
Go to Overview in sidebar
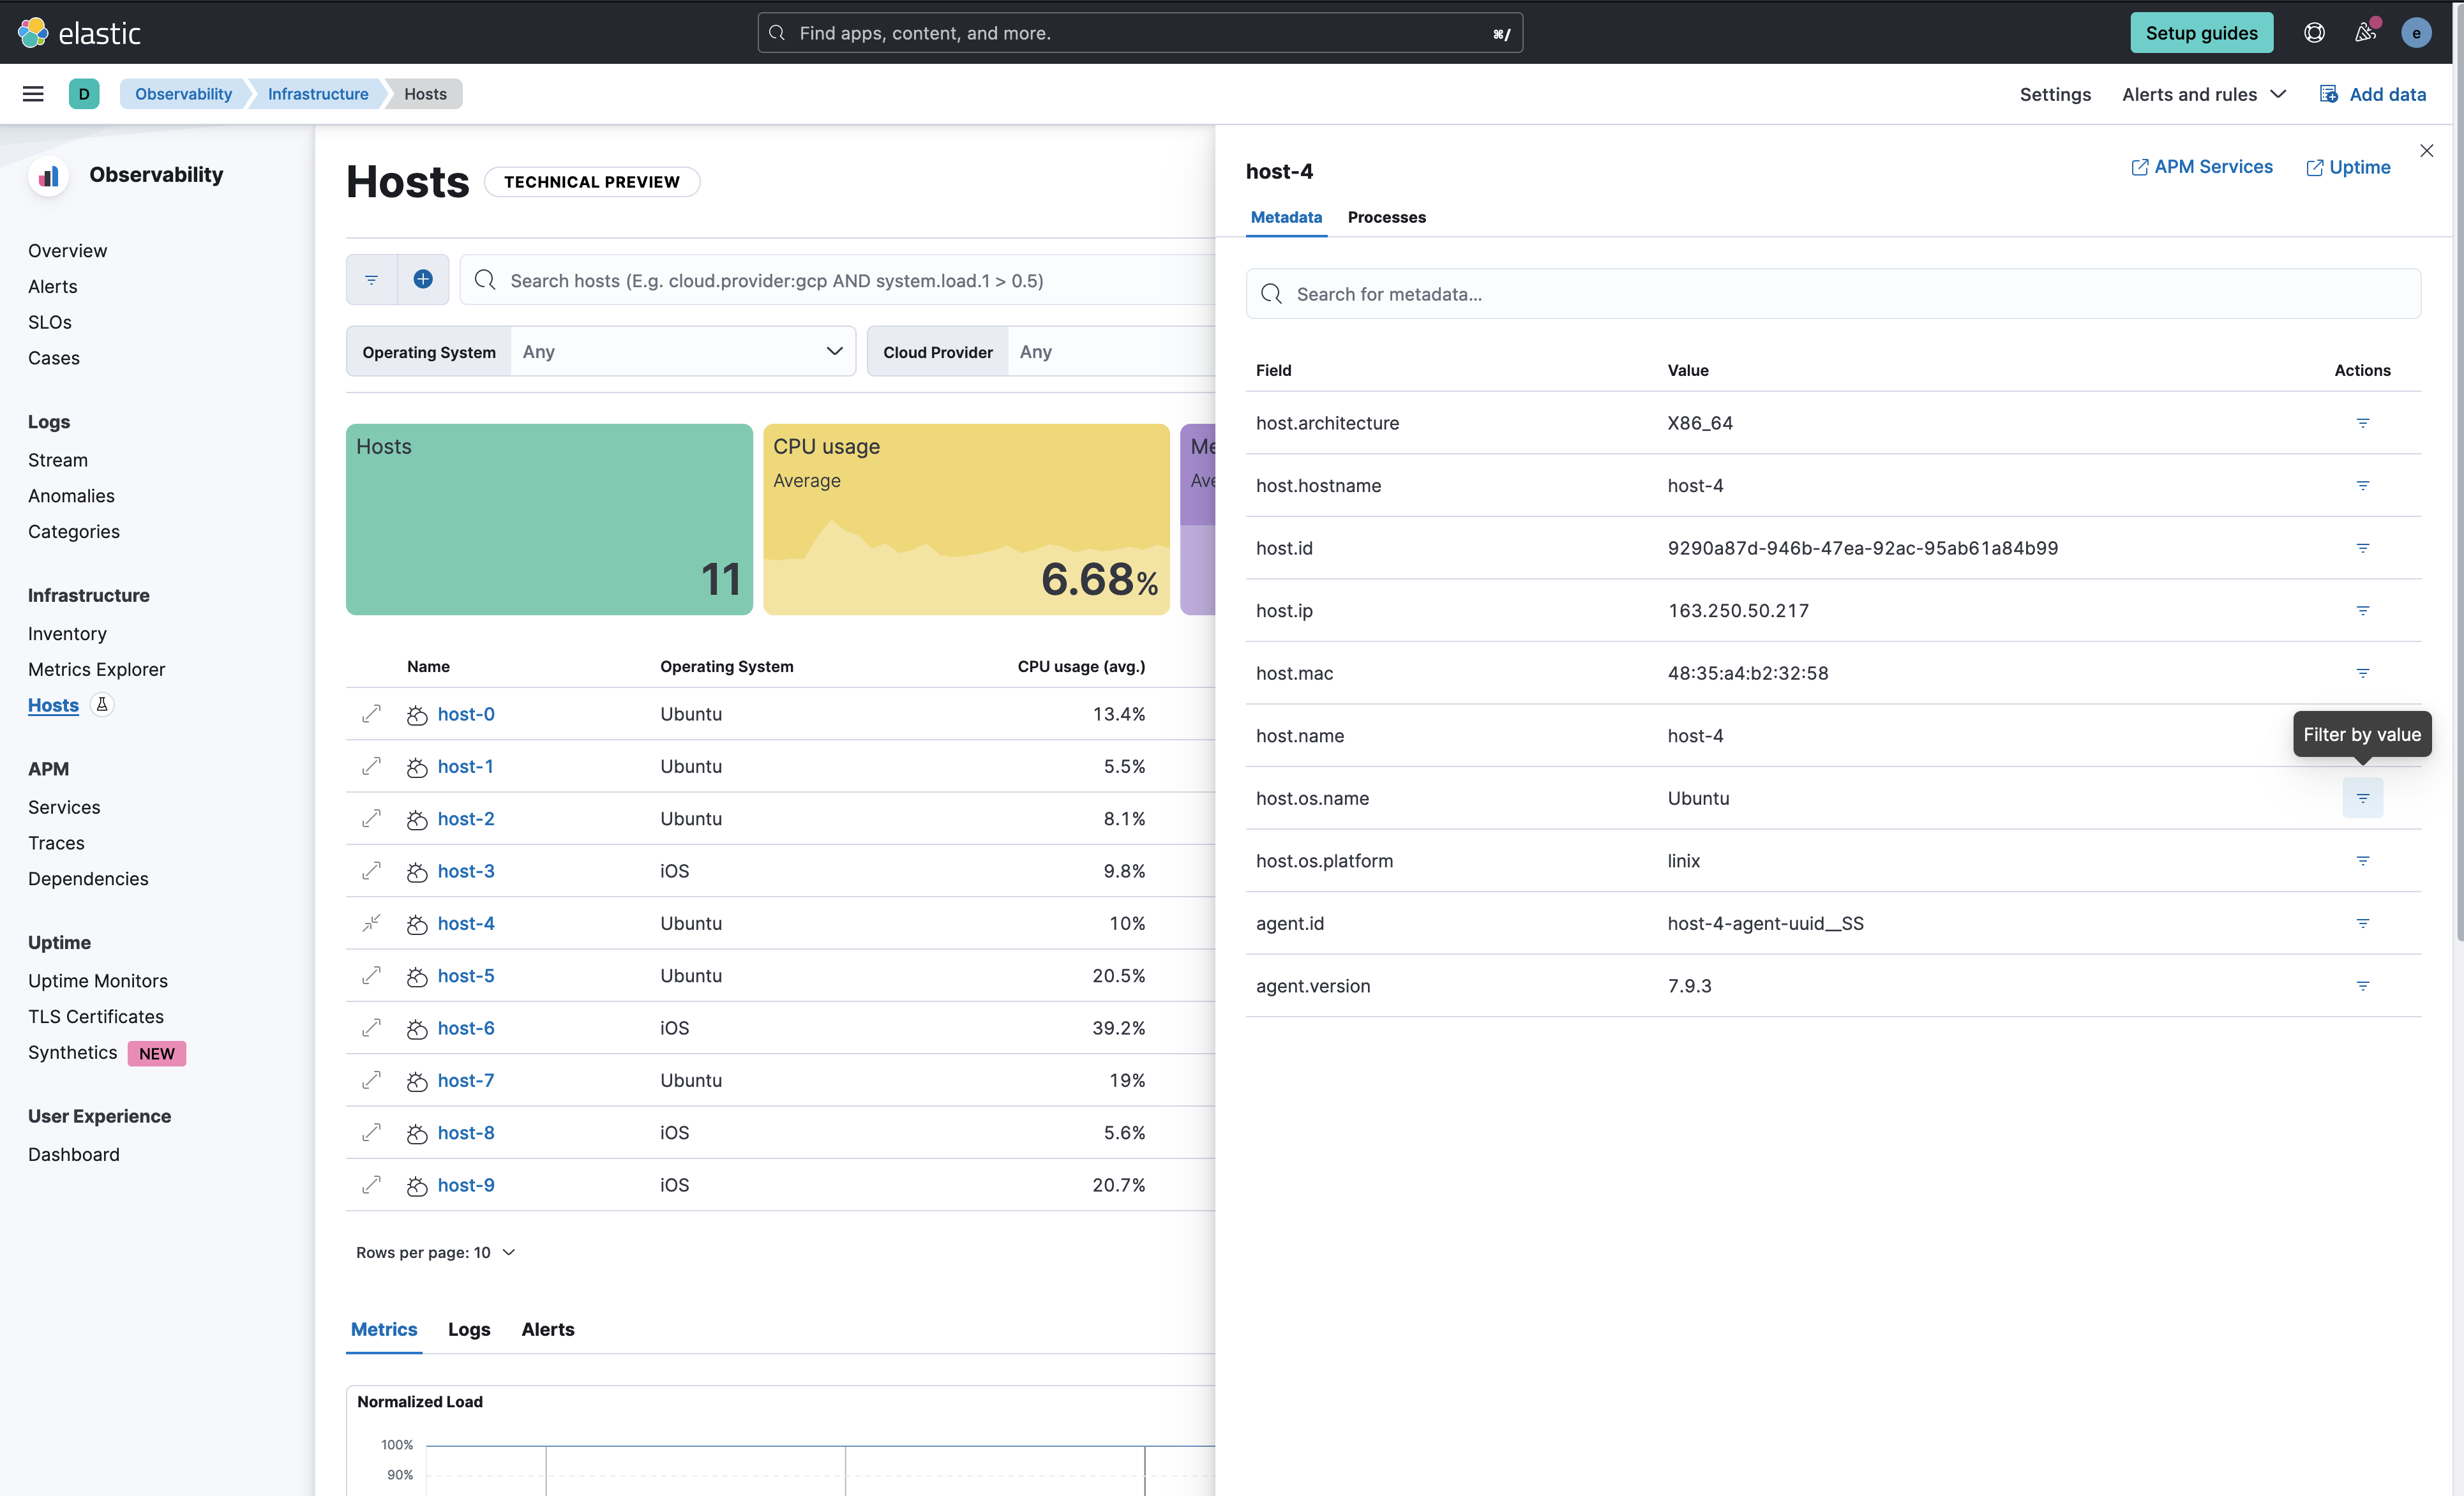[x=67, y=251]
